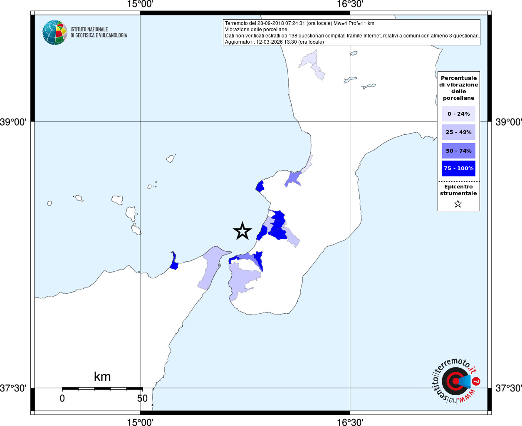
Task: Click the haisentitoilterremoto.it target logo
Action: pyautogui.click(x=456, y=381)
